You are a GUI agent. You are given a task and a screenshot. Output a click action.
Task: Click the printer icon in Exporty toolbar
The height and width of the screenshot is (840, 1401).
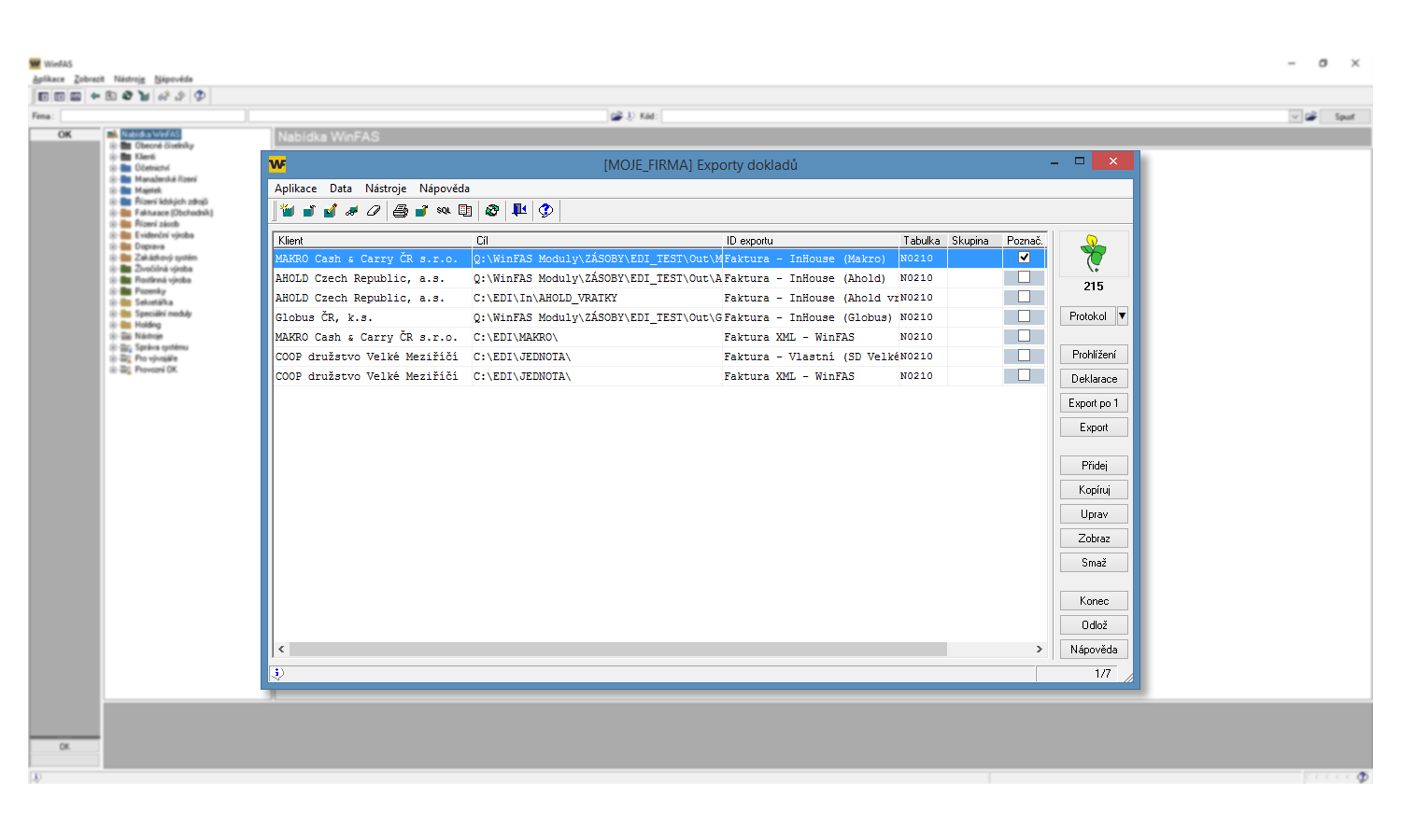coord(401,211)
